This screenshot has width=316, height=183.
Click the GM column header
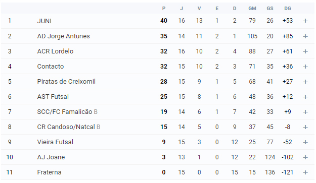(252, 9)
